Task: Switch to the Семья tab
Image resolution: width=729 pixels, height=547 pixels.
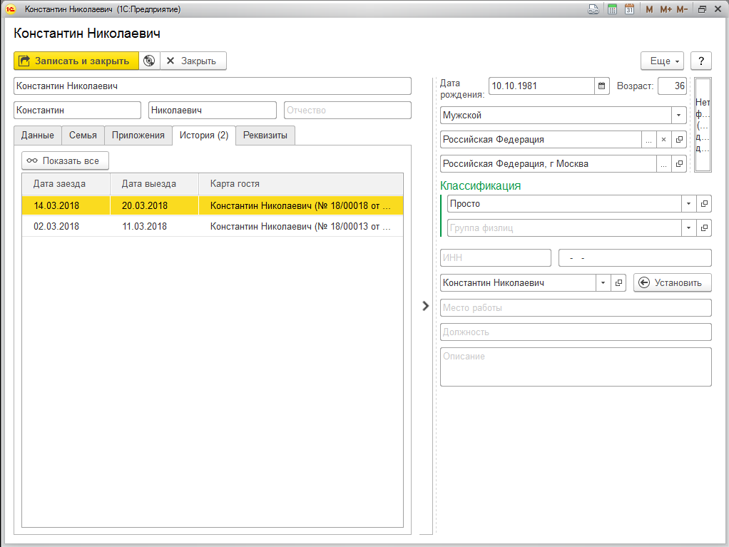Action: pos(83,136)
